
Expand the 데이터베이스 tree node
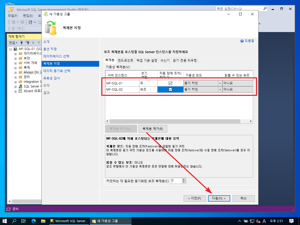pyautogui.click(x=16, y=54)
